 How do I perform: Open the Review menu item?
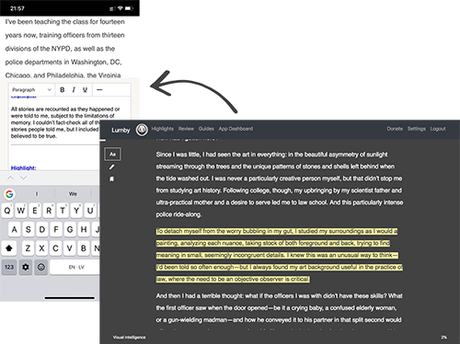pos(186,129)
